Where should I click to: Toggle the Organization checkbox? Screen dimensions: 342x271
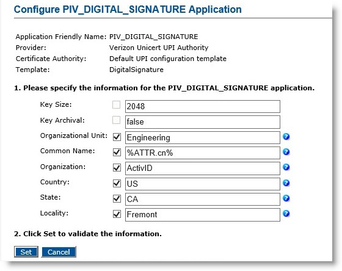click(117, 168)
